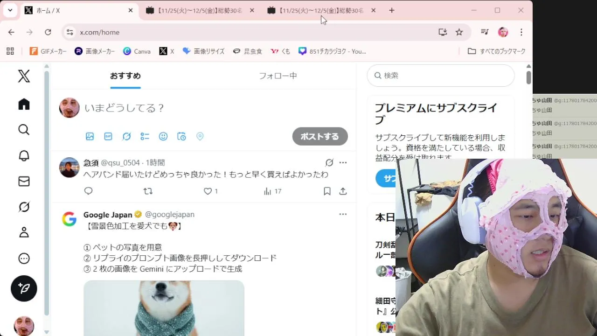Bookmark this page star icon
Screen dimensions: 597x336
(x=459, y=32)
